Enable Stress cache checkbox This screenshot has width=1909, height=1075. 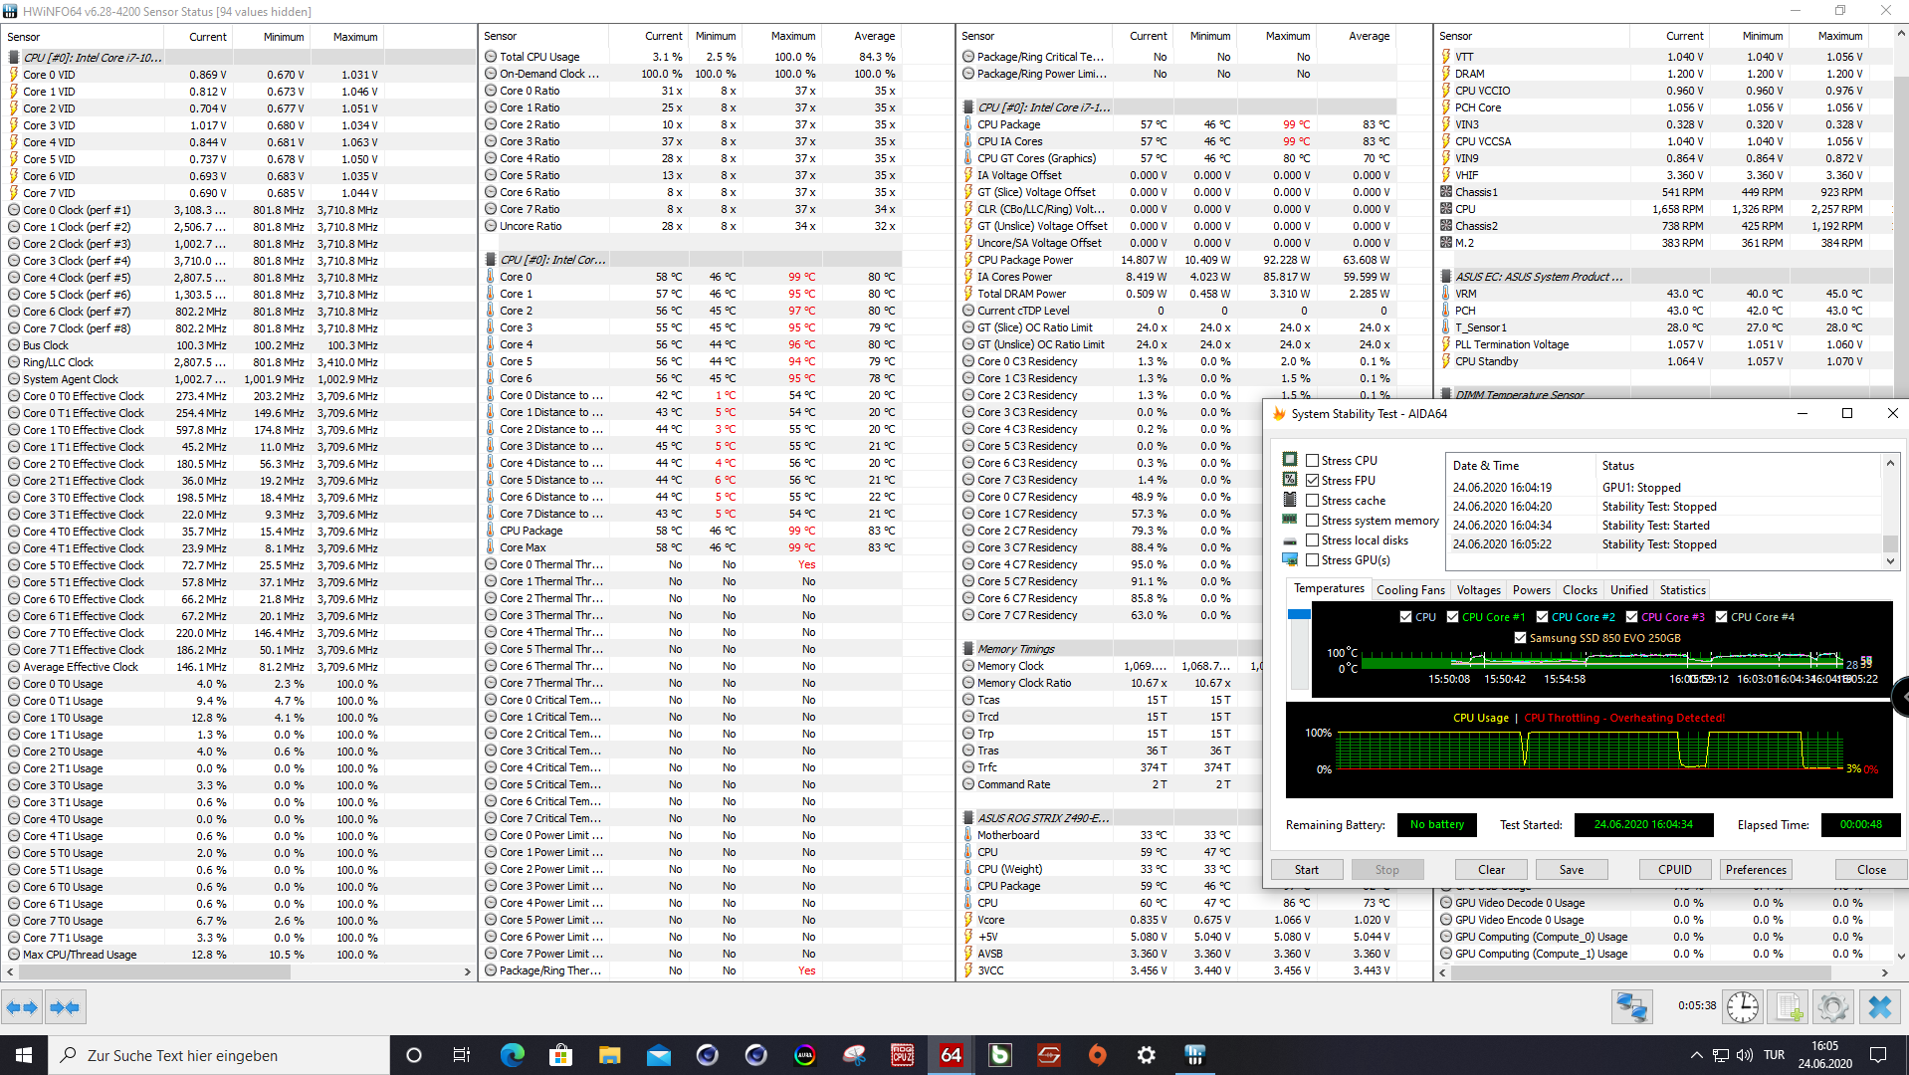1313,500
